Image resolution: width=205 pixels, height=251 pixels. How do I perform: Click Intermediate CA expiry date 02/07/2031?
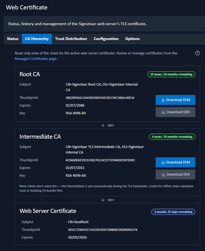tap(75, 168)
